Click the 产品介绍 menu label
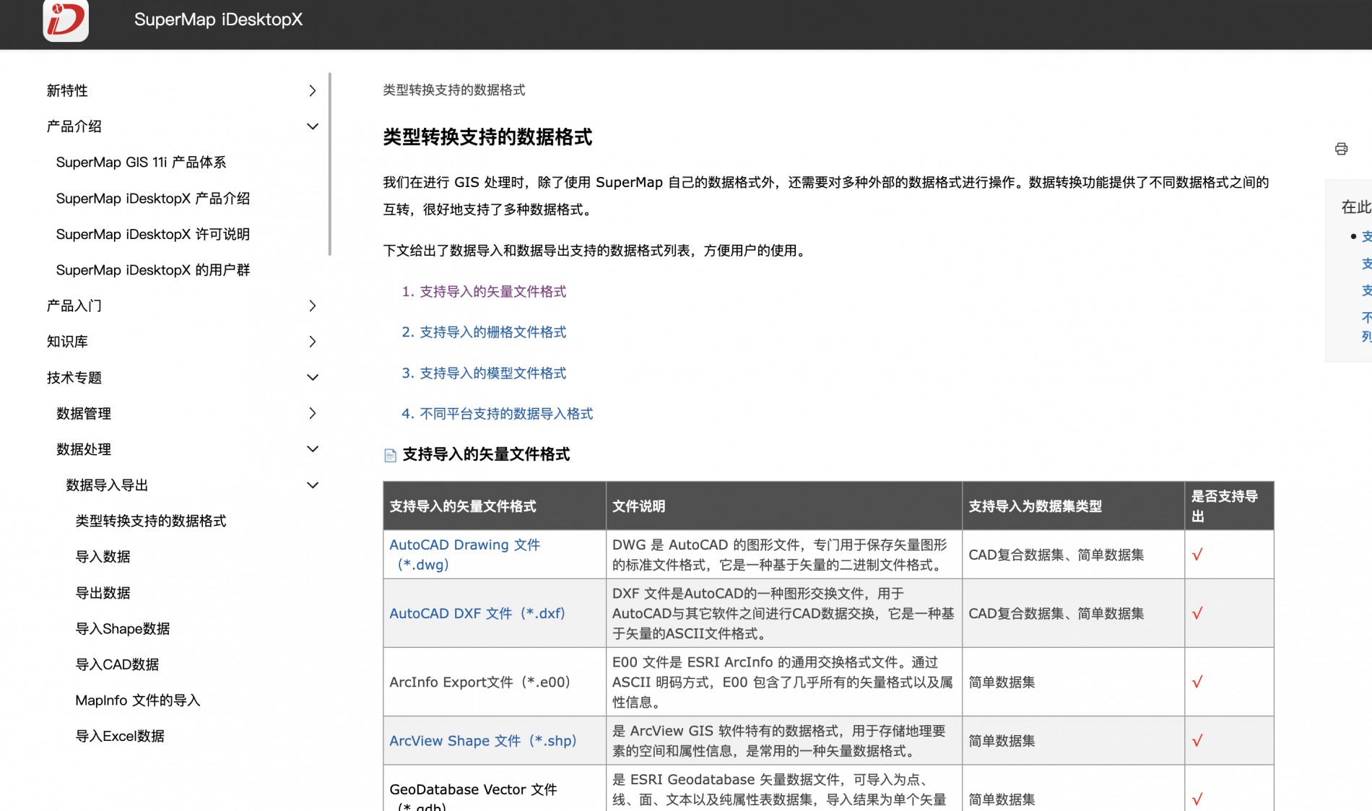Screen dimensions: 1372x811 pos(74,126)
